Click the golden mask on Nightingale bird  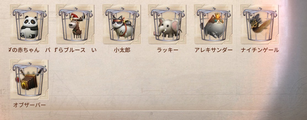(254, 25)
